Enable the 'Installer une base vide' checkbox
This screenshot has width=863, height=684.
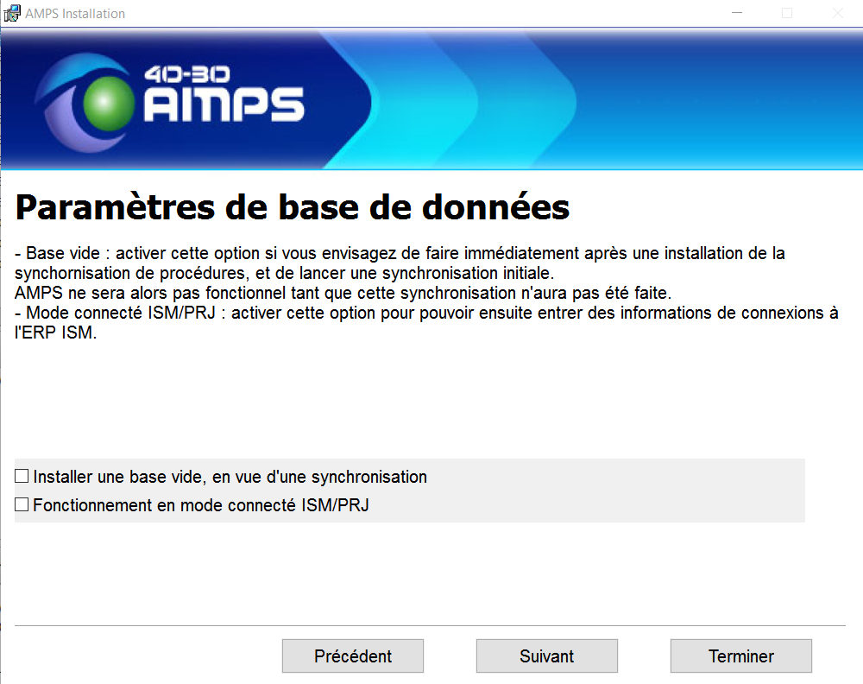tap(22, 476)
